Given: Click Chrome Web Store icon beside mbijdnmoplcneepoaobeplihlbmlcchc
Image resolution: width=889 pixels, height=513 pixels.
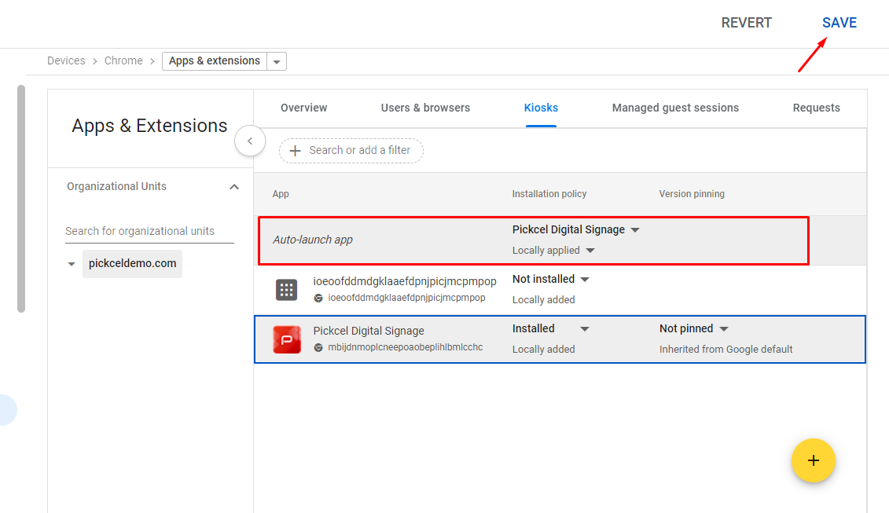Looking at the screenshot, I should click(318, 347).
